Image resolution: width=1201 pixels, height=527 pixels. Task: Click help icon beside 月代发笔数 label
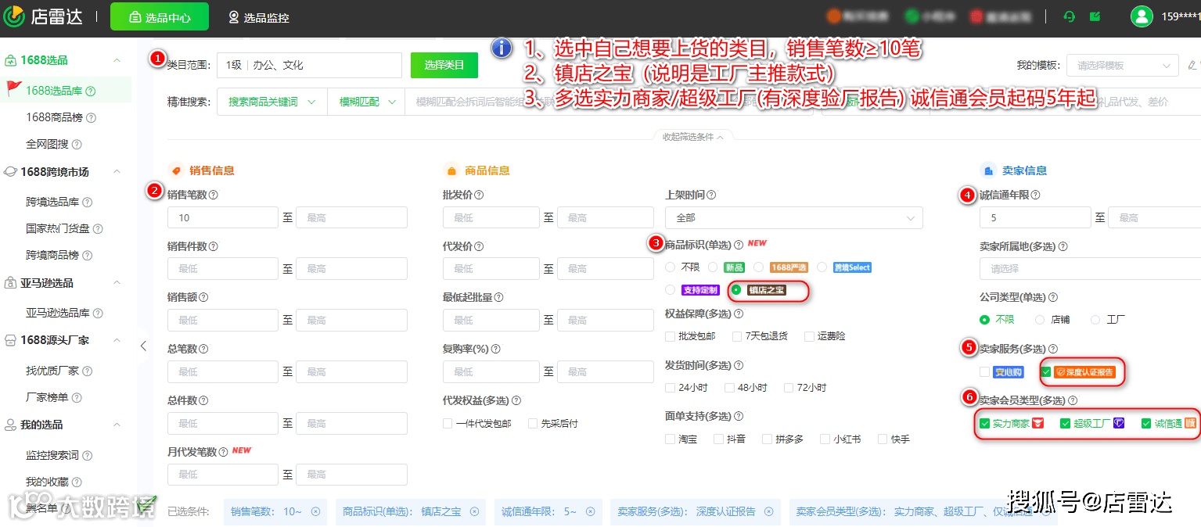point(223,452)
